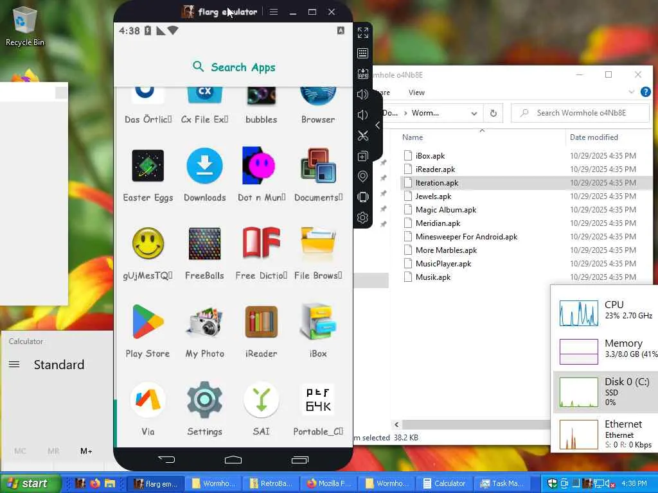Launch the Downloads app

tap(204, 166)
